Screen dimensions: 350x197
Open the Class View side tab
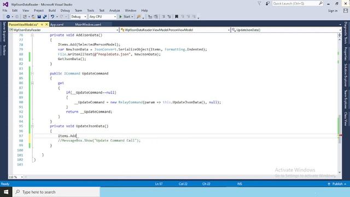coord(345,119)
